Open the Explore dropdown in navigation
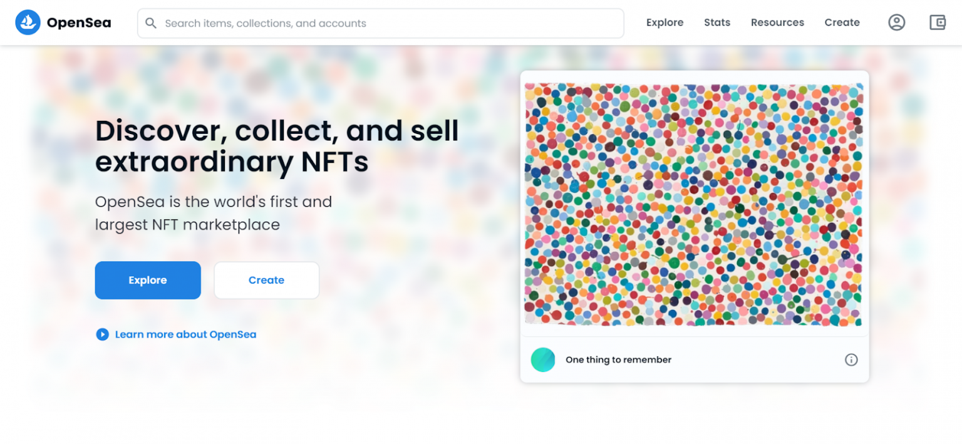 (665, 22)
